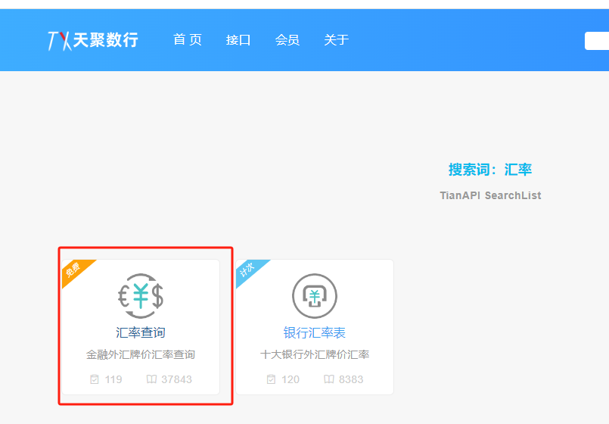Image resolution: width=609 pixels, height=424 pixels.
Task: Open the 会员 navigation item
Action: pos(287,39)
